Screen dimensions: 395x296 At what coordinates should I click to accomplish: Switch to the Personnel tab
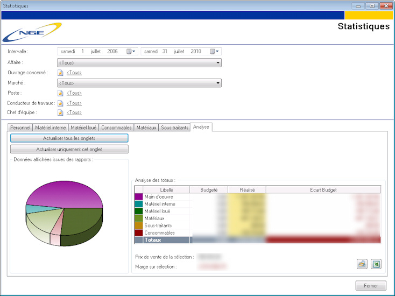pyautogui.click(x=20, y=128)
